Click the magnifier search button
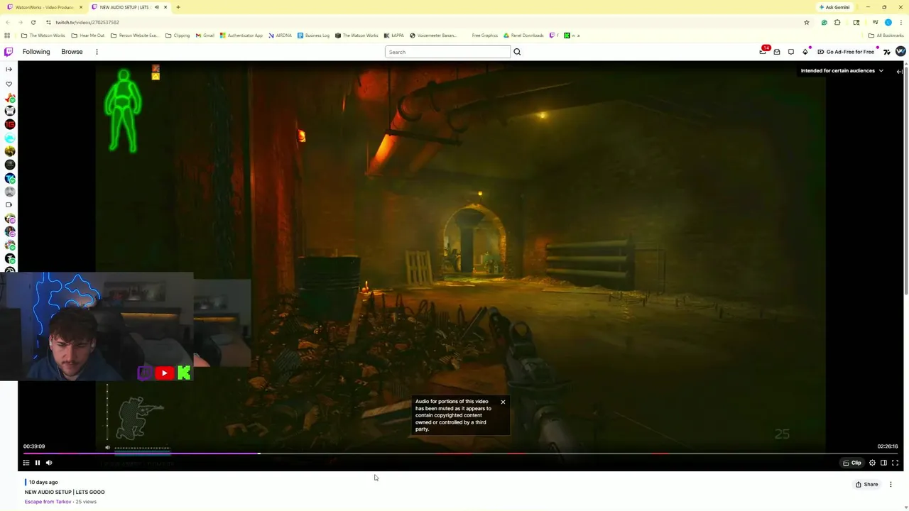 517,52
